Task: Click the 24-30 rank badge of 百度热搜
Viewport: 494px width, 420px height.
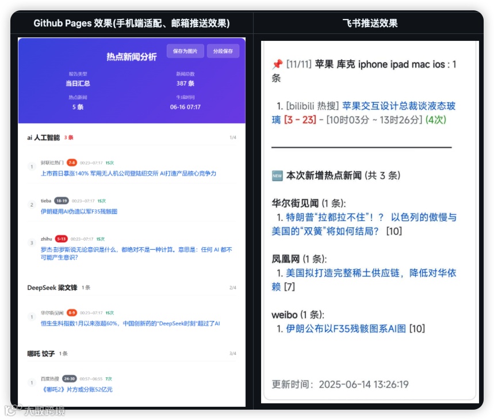Action: click(x=70, y=379)
